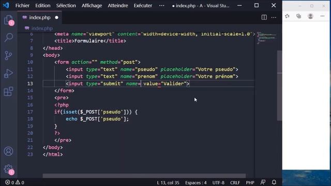This screenshot has width=331, height=186.
Task: Change language mode via PHP
Action: (x=250, y=182)
